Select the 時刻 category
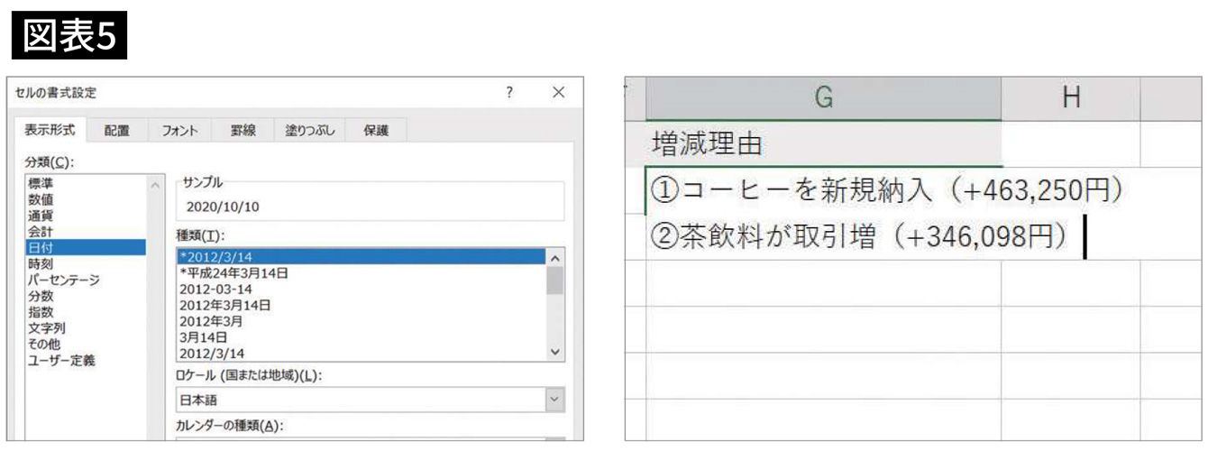 pos(41,263)
